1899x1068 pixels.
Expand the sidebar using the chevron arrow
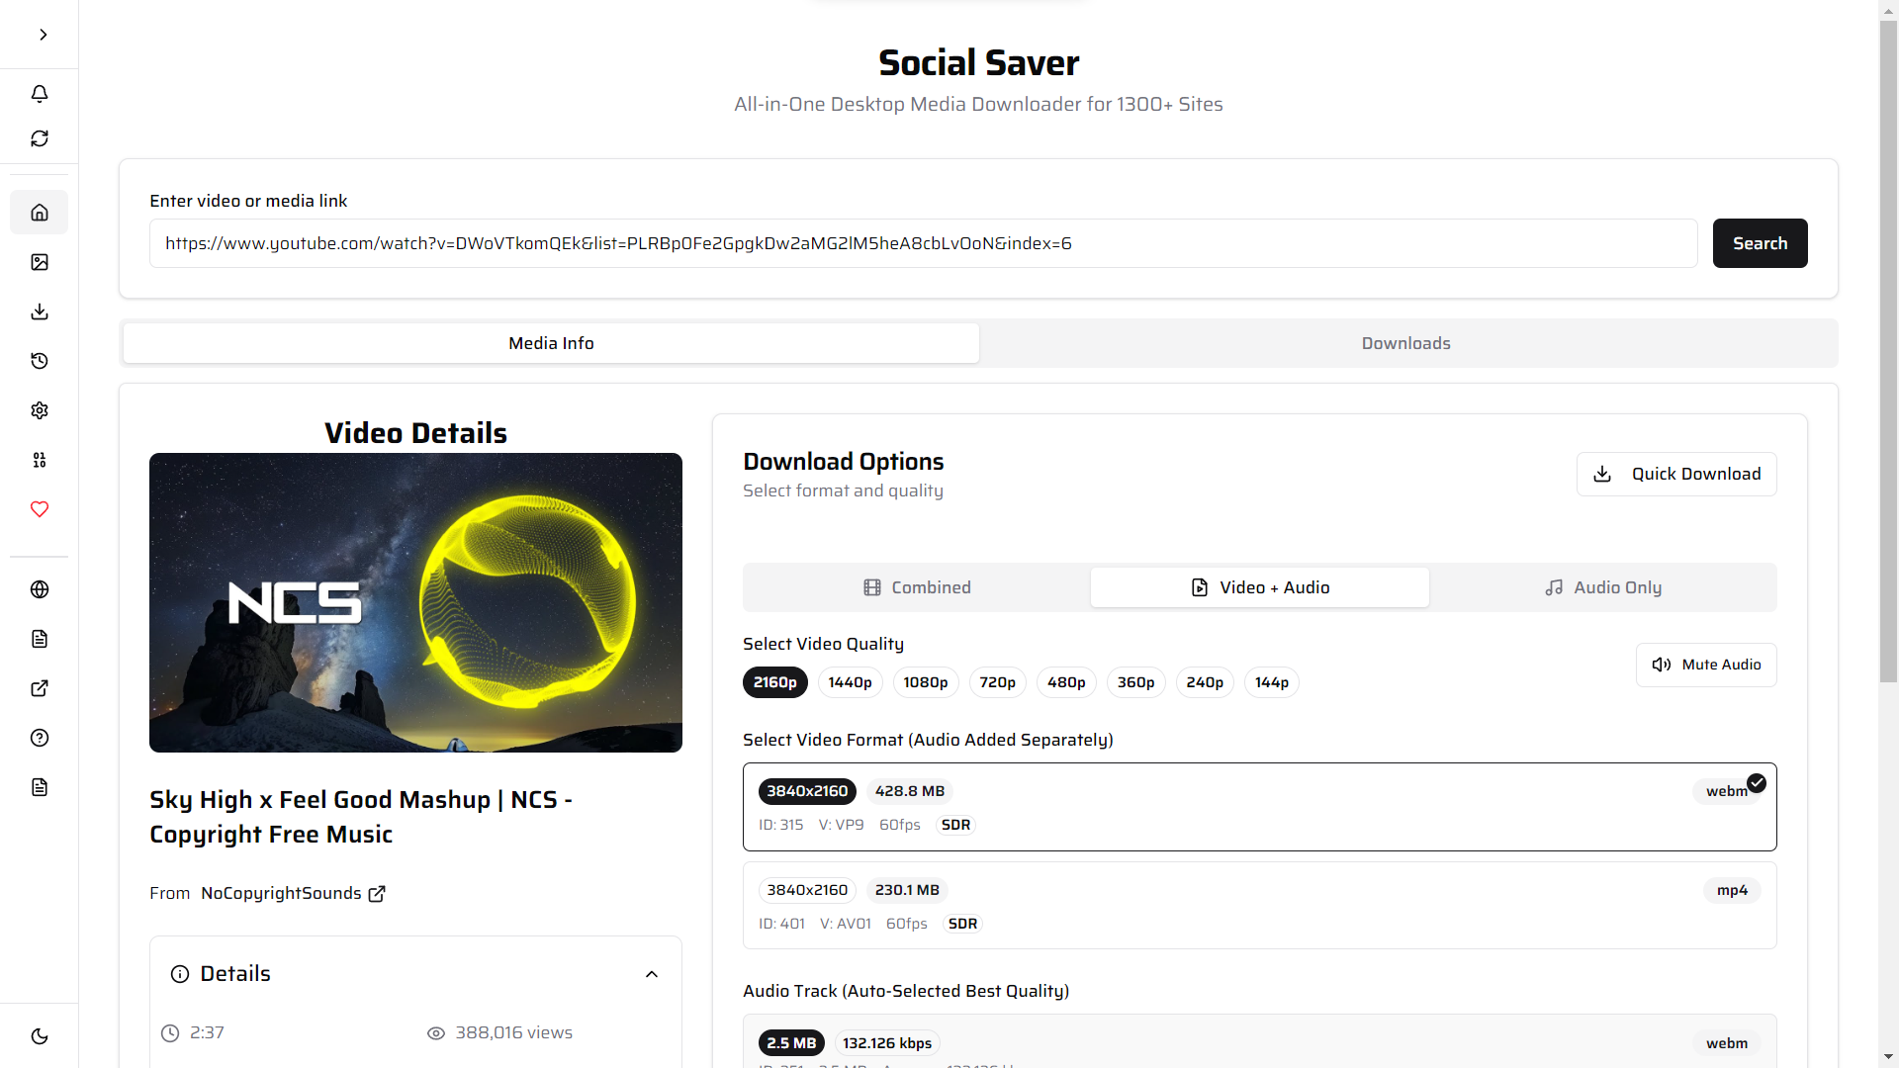pyautogui.click(x=43, y=35)
